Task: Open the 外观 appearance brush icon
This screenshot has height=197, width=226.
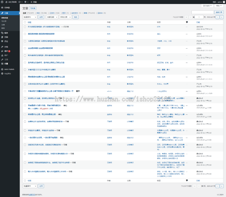Action: click(2, 47)
